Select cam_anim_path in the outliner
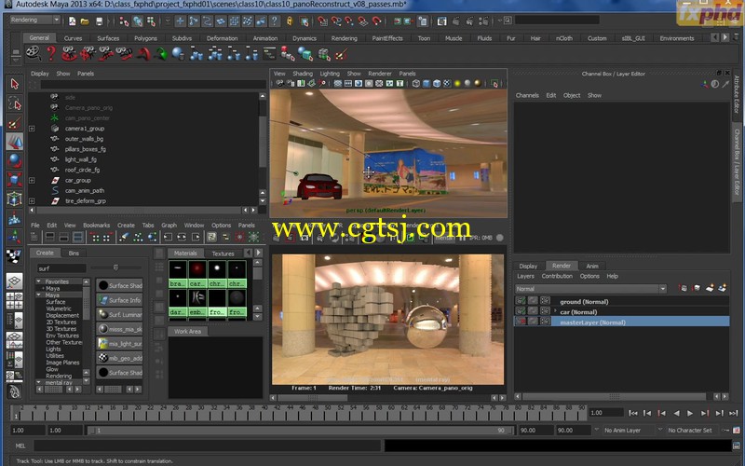 84,191
